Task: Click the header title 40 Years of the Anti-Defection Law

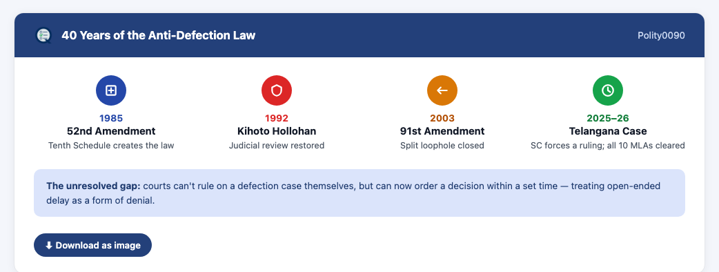Action: coord(158,35)
